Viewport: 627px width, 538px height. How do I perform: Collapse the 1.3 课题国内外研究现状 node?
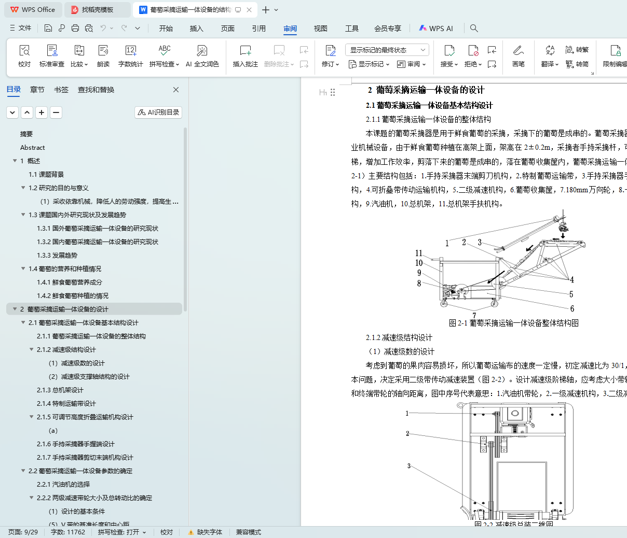(x=23, y=215)
